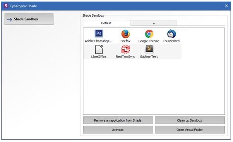Click the Clean up Sandbox button
Image resolution: width=233 pixels, height=142 pixels.
190,120
